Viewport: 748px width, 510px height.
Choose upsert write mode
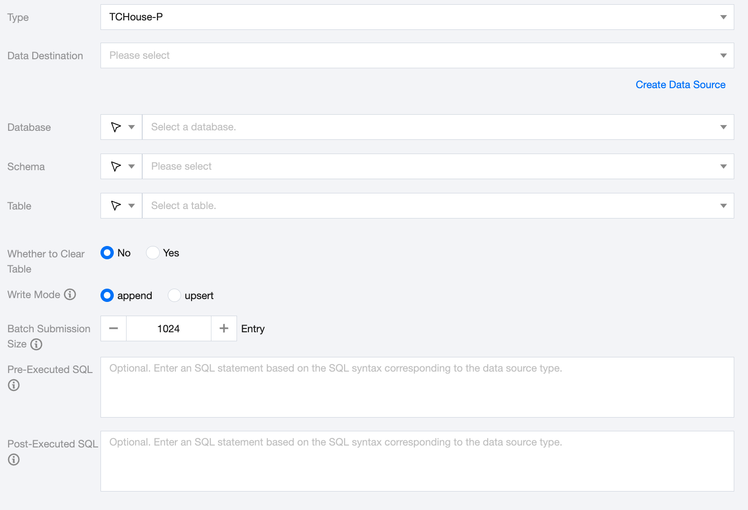174,295
